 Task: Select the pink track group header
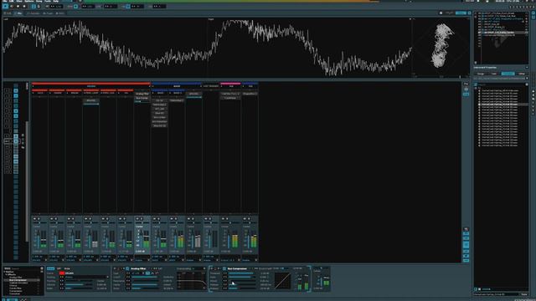pos(230,84)
